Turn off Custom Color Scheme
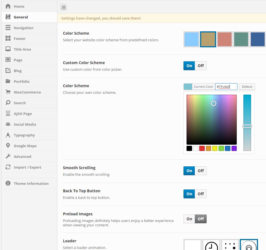The image size is (266, 250). pyautogui.click(x=201, y=66)
